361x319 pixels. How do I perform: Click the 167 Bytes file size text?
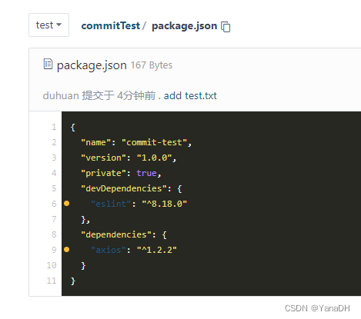coord(152,65)
